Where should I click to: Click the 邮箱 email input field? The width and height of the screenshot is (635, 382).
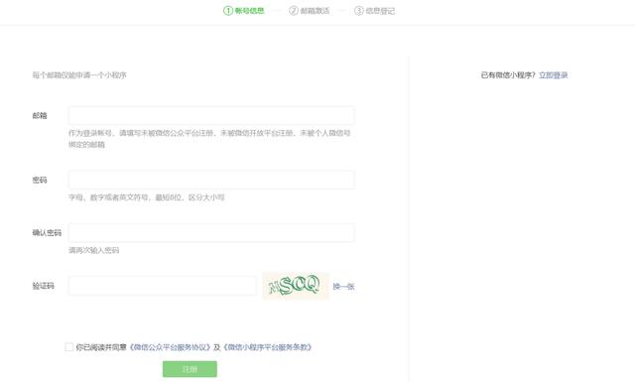pyautogui.click(x=211, y=115)
